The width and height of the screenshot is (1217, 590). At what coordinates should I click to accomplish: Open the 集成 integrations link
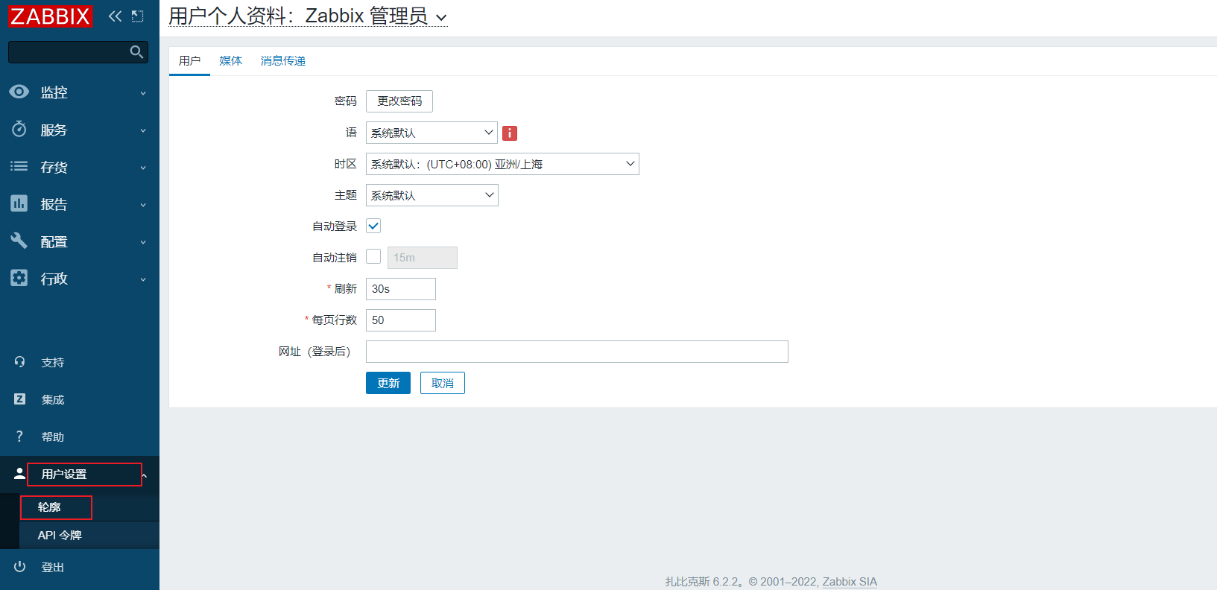[x=53, y=400]
